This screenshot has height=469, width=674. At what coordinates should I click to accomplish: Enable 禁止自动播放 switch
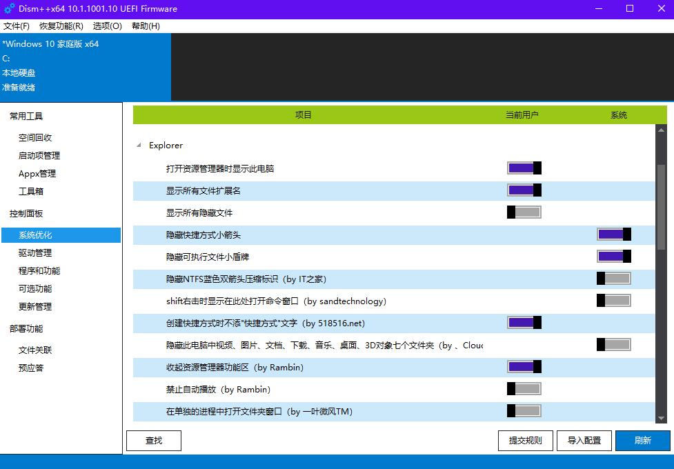[x=524, y=389]
